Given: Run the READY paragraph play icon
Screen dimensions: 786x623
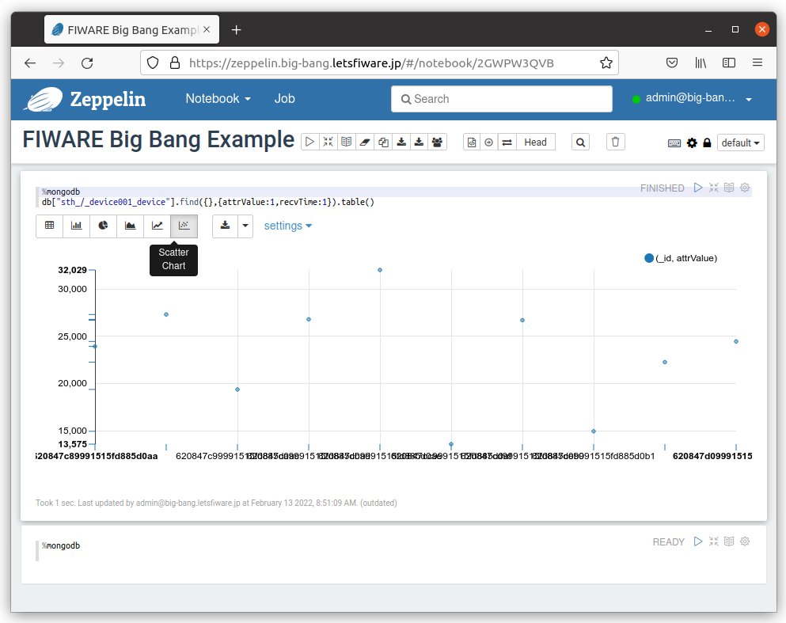Looking at the screenshot, I should coord(698,541).
